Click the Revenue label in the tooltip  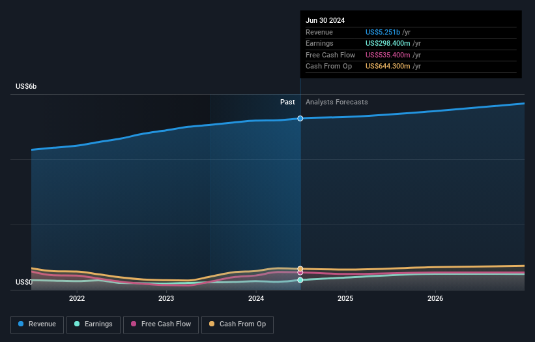[319, 32]
